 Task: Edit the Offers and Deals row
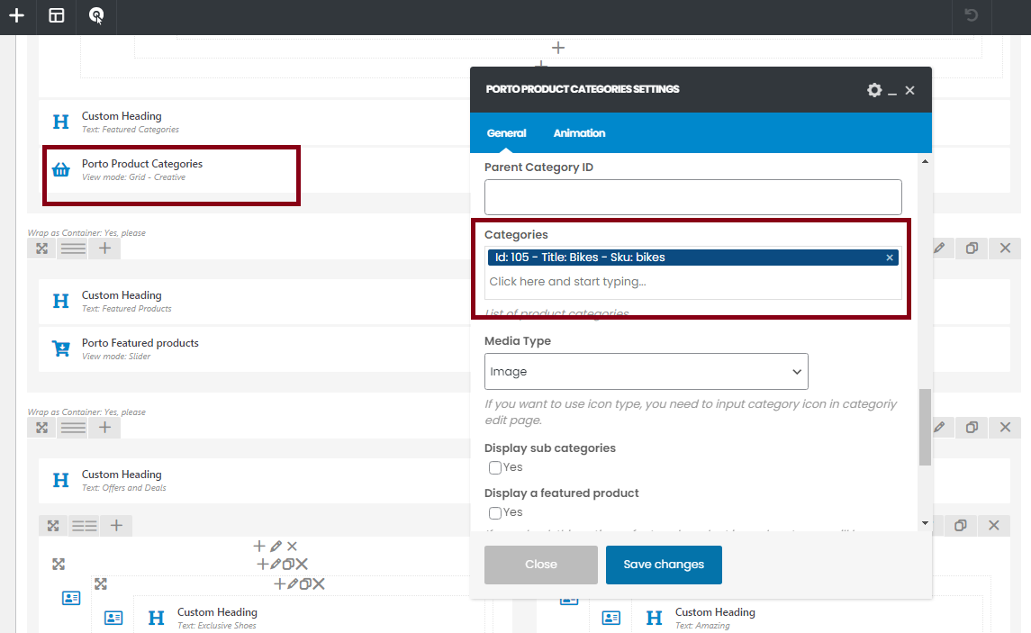click(939, 428)
